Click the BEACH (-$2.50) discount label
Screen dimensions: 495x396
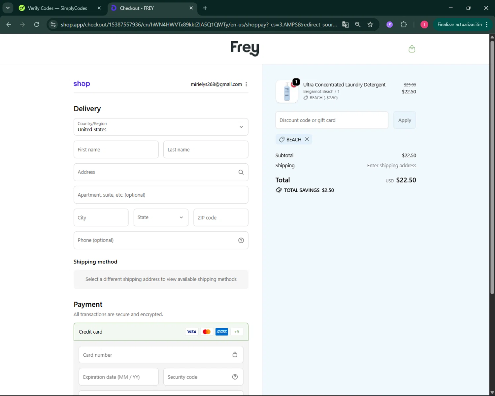pyautogui.click(x=320, y=98)
